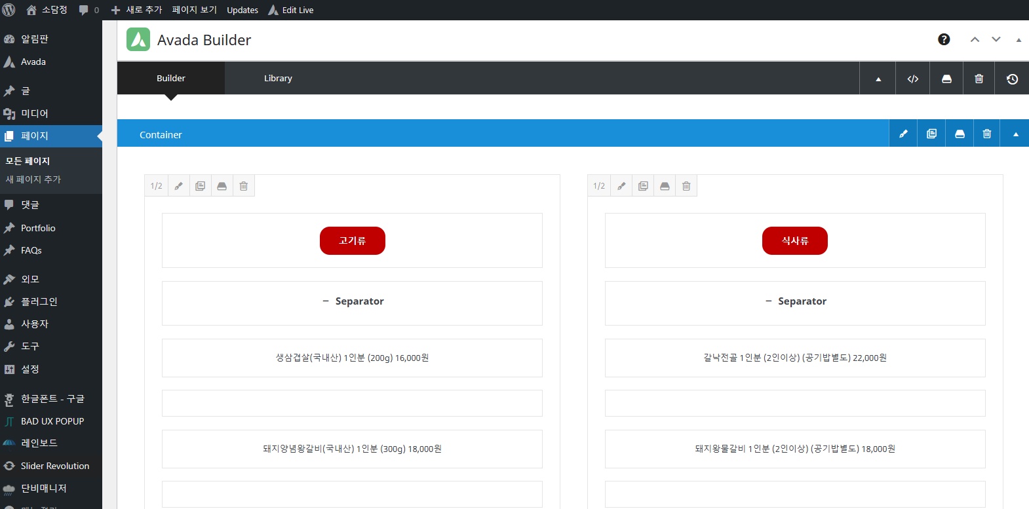Image resolution: width=1029 pixels, height=509 pixels.
Task: Switch to the Library tab
Action: click(278, 78)
